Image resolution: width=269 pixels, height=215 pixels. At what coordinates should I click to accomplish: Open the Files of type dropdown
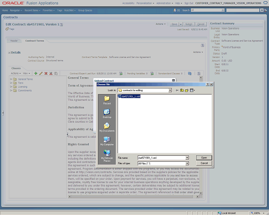pyautogui.click(x=187, y=164)
